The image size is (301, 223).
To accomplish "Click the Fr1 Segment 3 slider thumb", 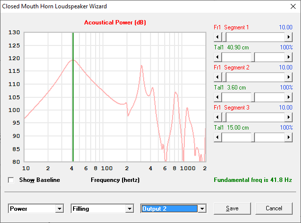I will click(x=224, y=117).
